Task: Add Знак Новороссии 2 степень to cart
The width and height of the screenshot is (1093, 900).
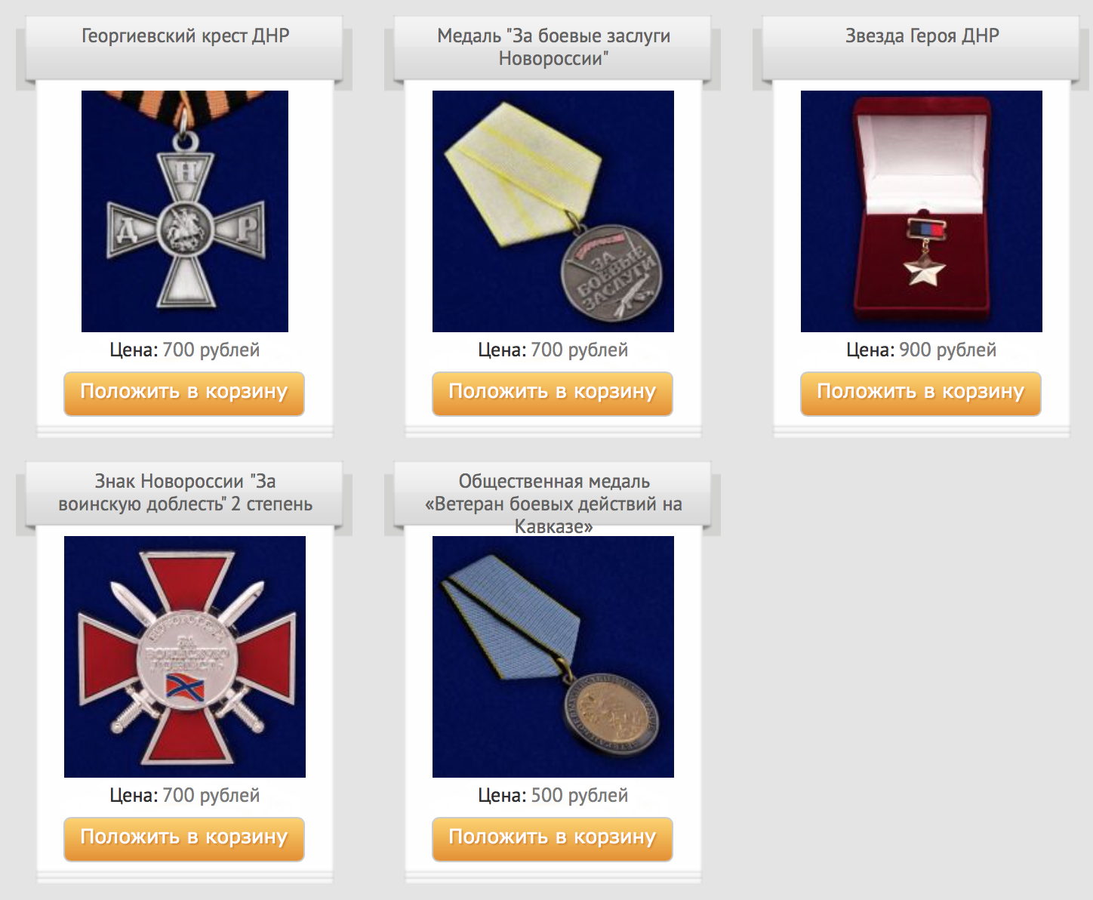Action: point(184,839)
